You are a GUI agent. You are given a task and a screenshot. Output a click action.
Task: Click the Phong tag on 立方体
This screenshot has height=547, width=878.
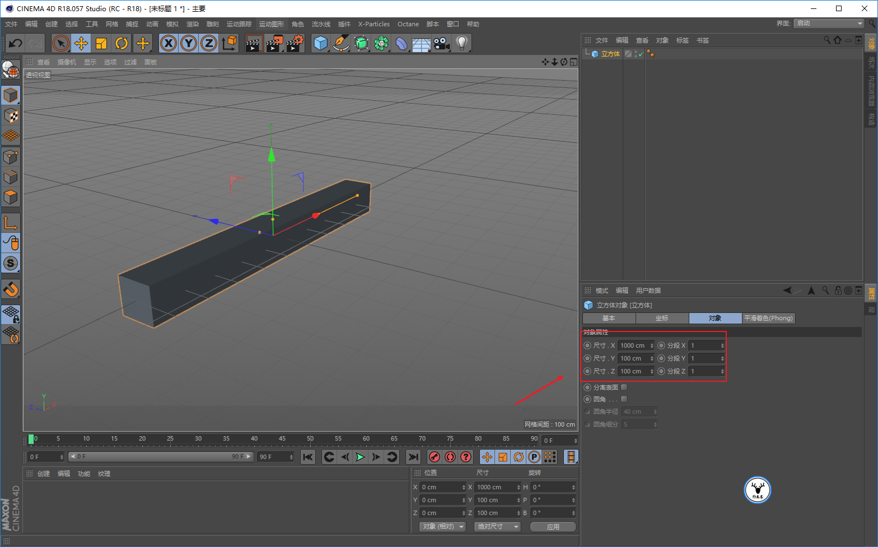coord(651,54)
